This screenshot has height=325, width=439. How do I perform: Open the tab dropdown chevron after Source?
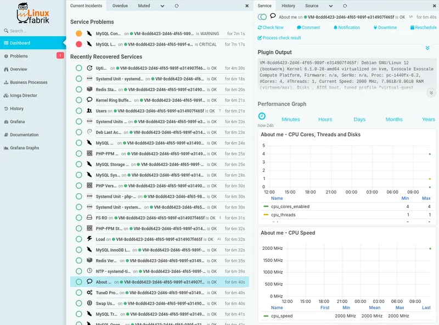click(331, 6)
